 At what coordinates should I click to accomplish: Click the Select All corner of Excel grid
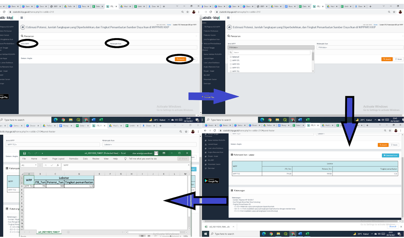(22, 174)
